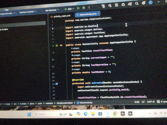Click line number 12 in the gutter

53,73
